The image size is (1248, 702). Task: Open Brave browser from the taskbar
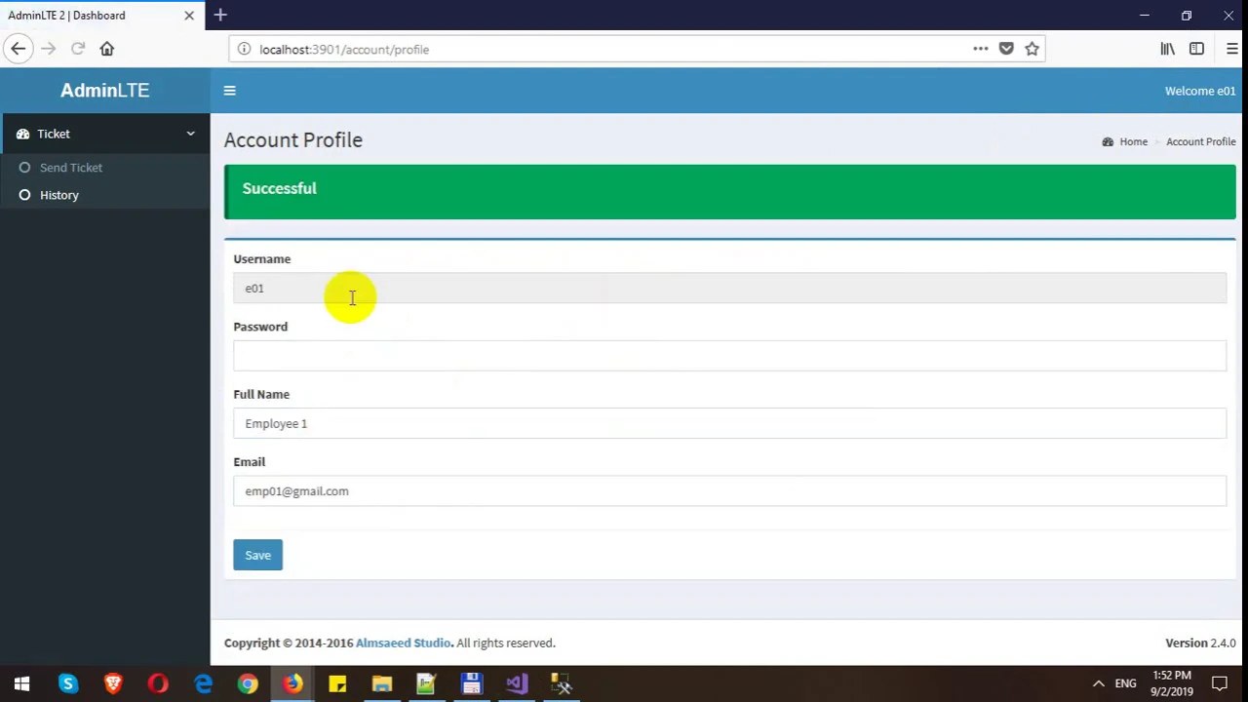coord(113,683)
